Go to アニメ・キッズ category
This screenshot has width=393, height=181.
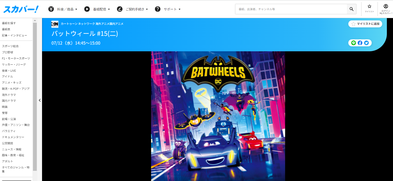point(12,82)
